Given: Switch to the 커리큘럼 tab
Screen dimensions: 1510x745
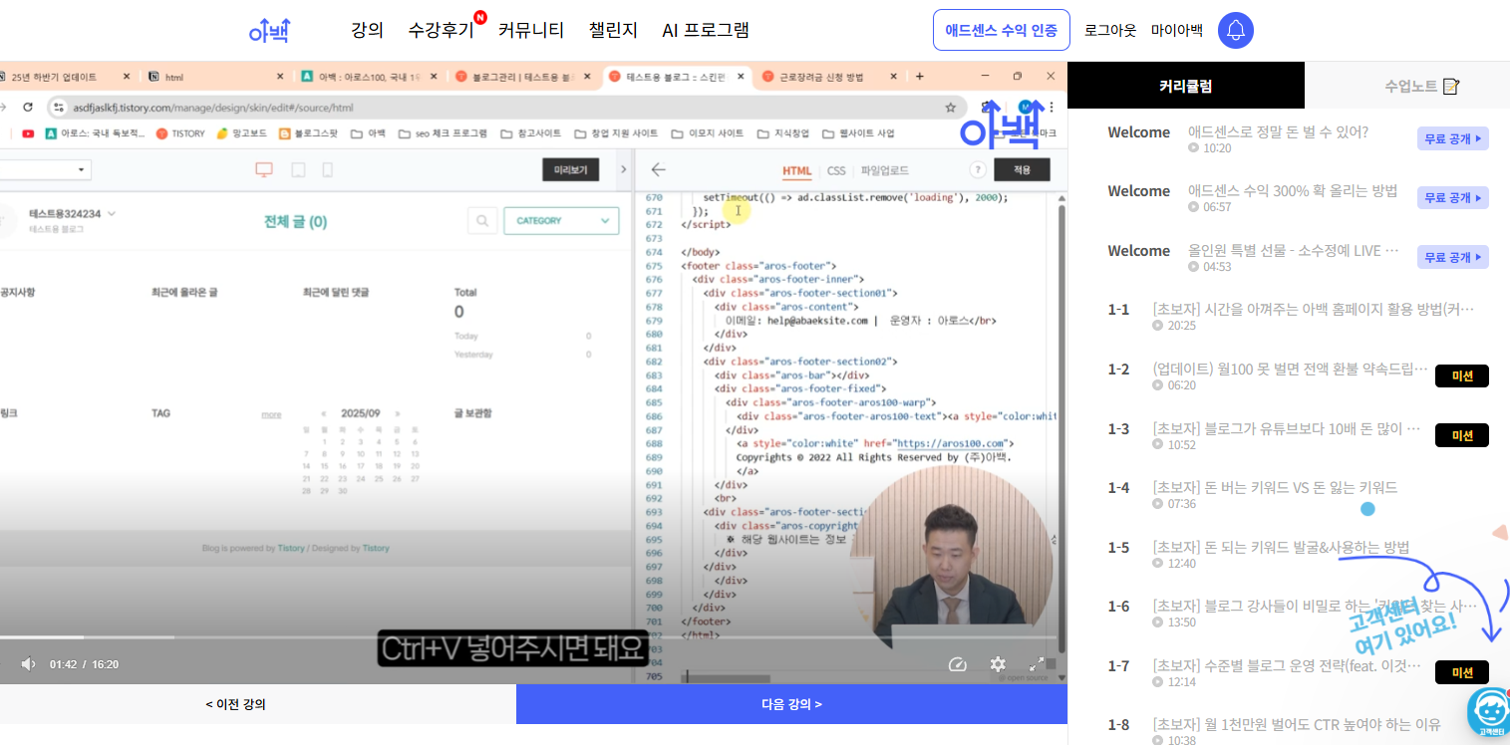Looking at the screenshot, I should click(1186, 86).
